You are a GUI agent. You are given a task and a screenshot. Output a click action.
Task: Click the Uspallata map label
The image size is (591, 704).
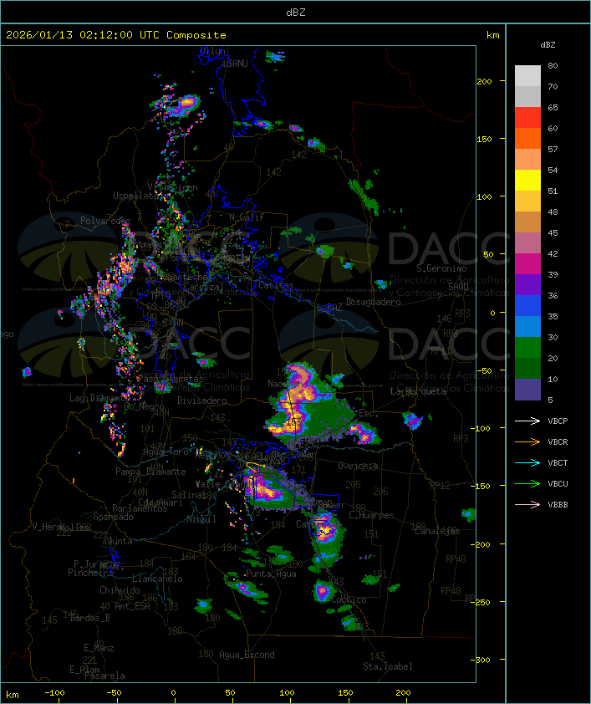coord(136,196)
